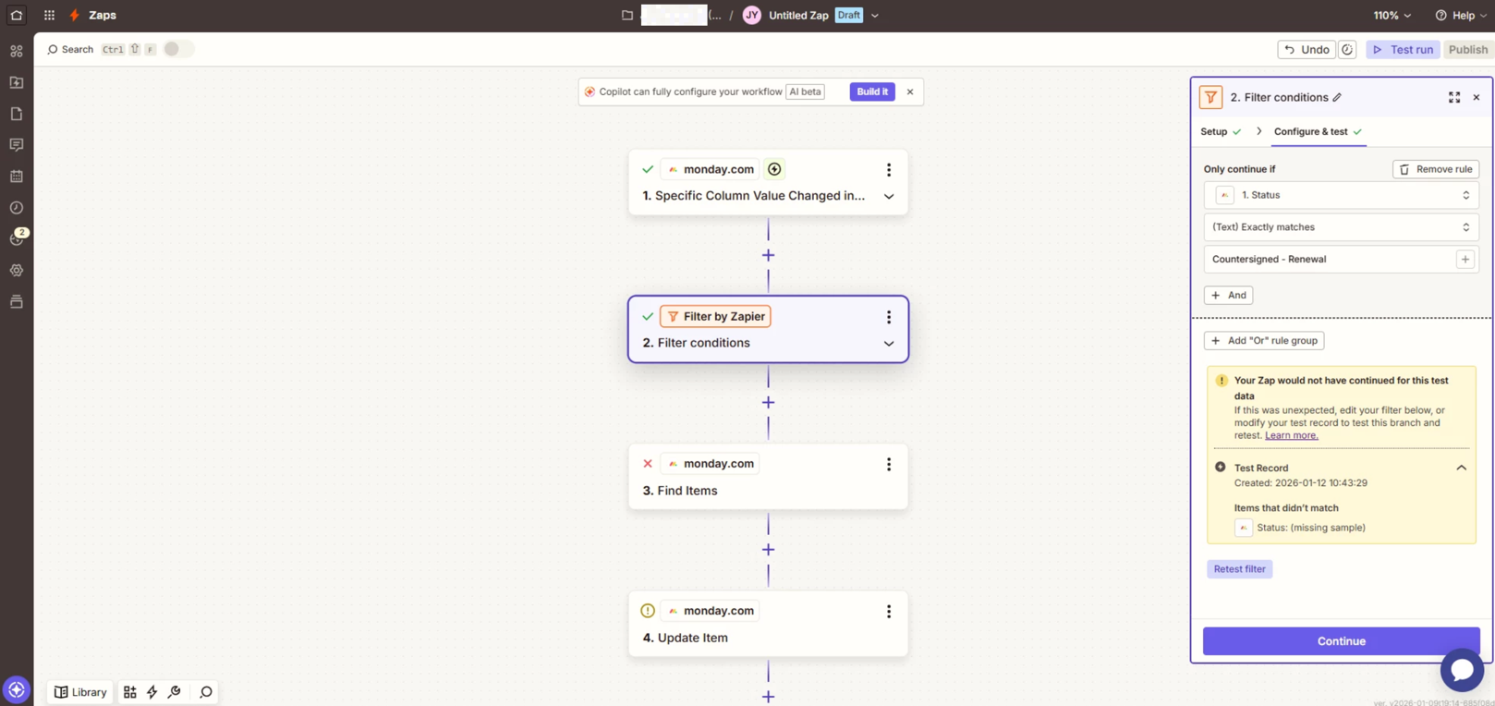Open the Help menu
Viewport: 1495px width, 706px height.
click(1461, 16)
